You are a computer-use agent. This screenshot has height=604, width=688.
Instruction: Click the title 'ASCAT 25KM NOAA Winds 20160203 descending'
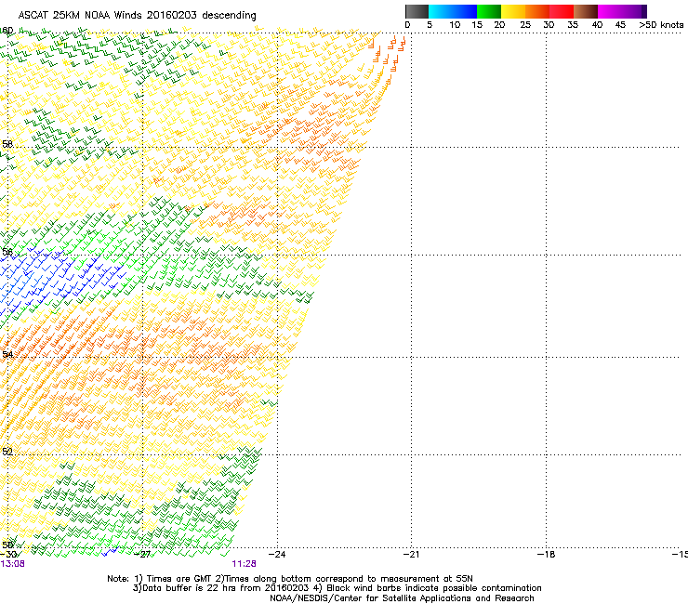click(137, 15)
